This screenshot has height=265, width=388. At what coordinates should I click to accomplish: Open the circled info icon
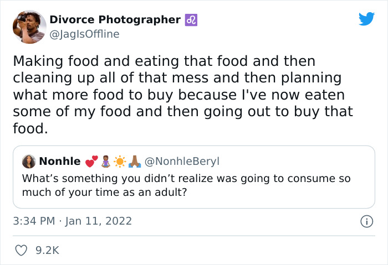coord(366,221)
